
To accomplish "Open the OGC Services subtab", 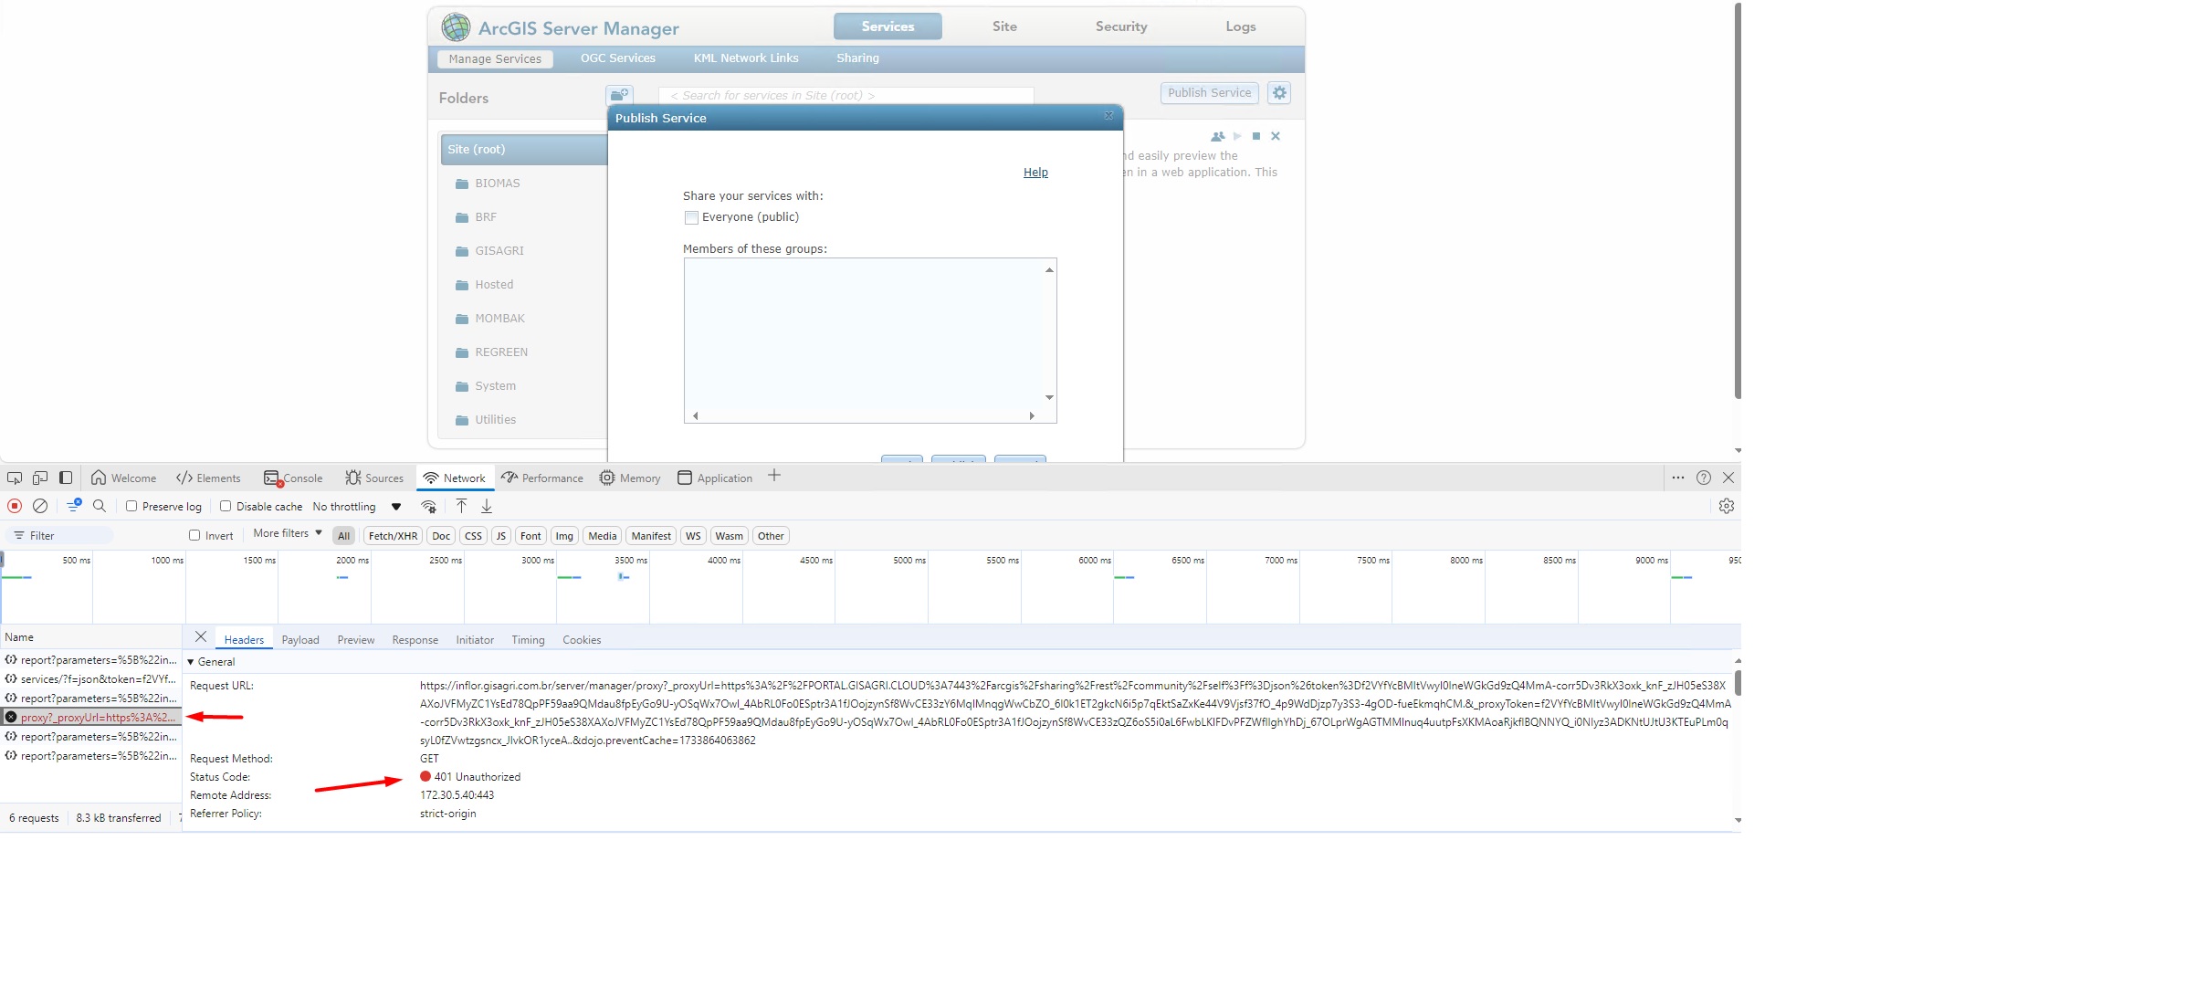I will (x=618, y=58).
